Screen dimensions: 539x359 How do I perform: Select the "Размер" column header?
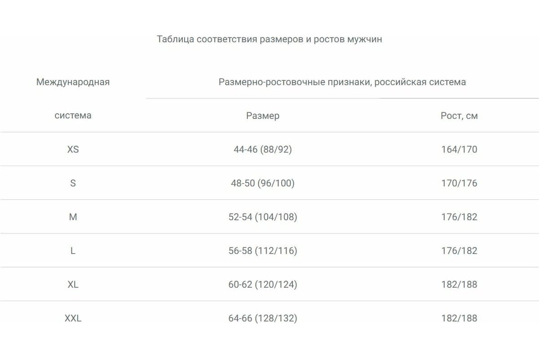(x=262, y=116)
